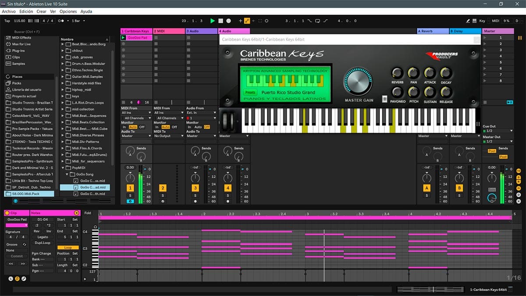Switch on Key Map Mode
Image resolution: width=526 pixels, height=296 pixels.
pyautogui.click(x=482, y=21)
